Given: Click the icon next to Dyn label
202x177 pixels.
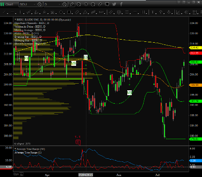Looking at the screenshot, I should coord(22,174).
